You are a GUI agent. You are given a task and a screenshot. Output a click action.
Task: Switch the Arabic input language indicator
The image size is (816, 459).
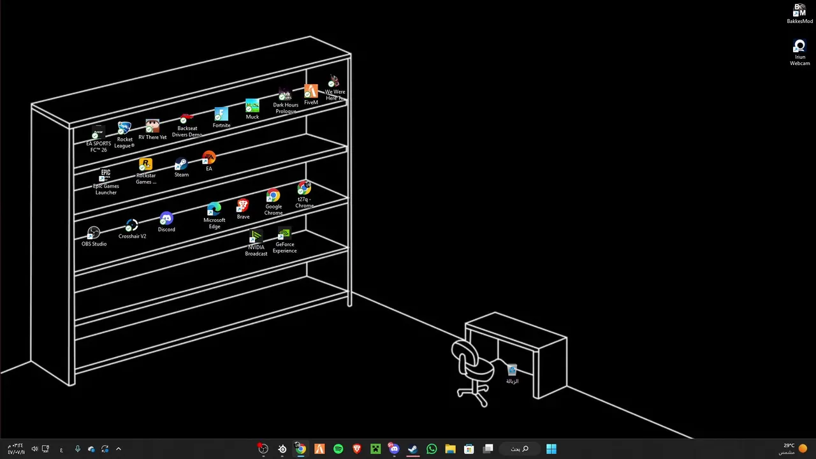click(x=61, y=449)
